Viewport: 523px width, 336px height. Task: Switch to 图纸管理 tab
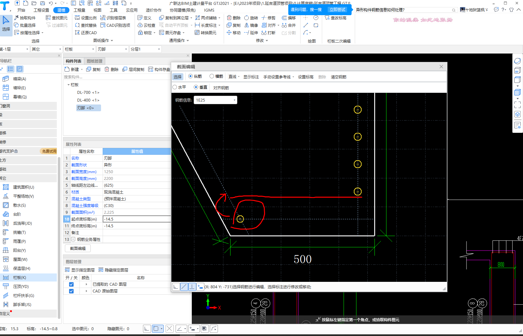click(95, 61)
